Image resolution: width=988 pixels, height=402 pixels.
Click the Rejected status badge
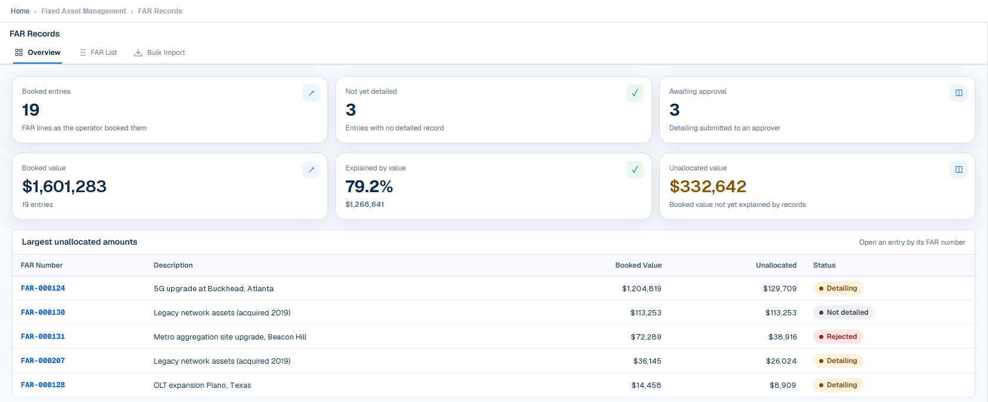tap(838, 337)
